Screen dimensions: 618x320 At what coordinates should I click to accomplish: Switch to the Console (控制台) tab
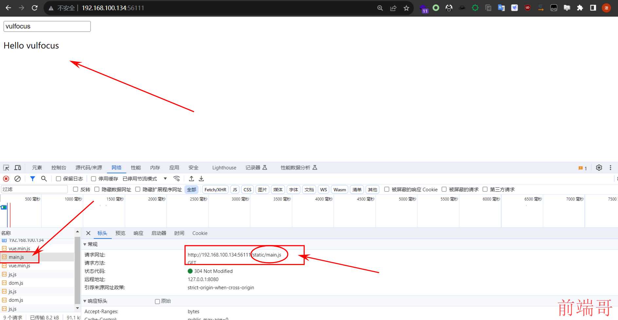59,168
